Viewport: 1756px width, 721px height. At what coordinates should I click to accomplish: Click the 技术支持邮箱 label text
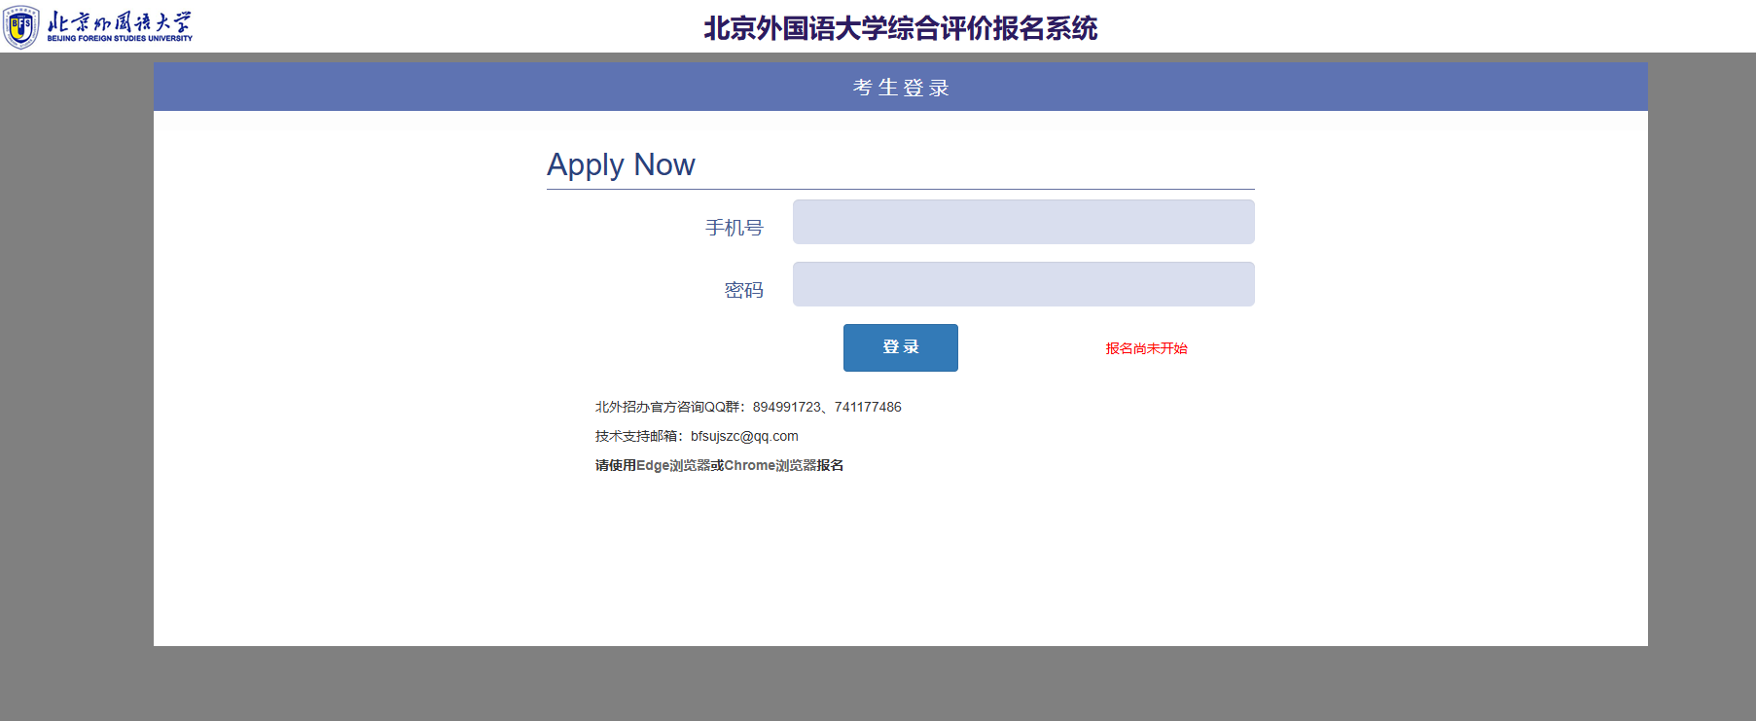(638, 436)
